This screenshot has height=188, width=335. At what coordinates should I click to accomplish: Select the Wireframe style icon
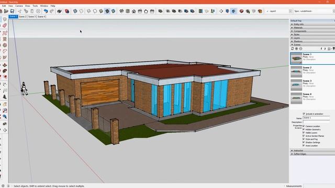click(88, 11)
